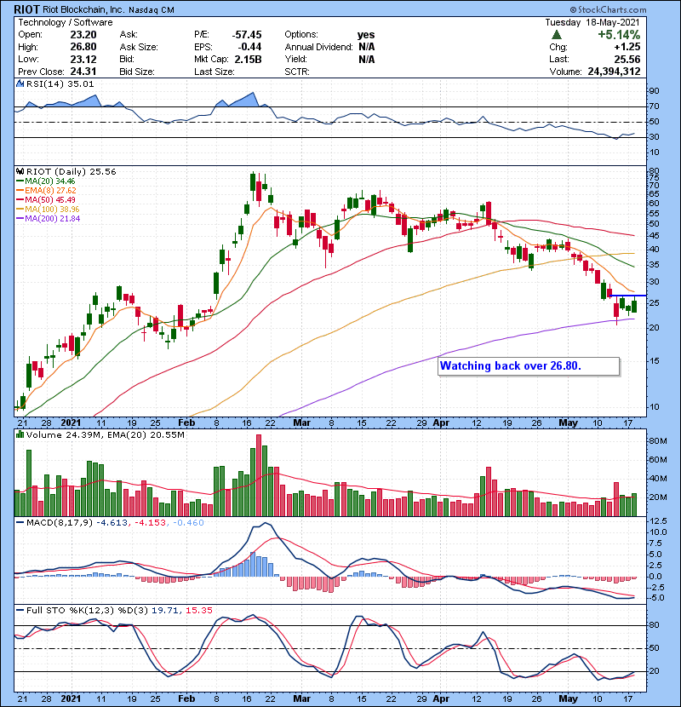Click the Volume 24.39M, EMA(20) 20.55M label
The image size is (681, 707).
click(x=105, y=435)
